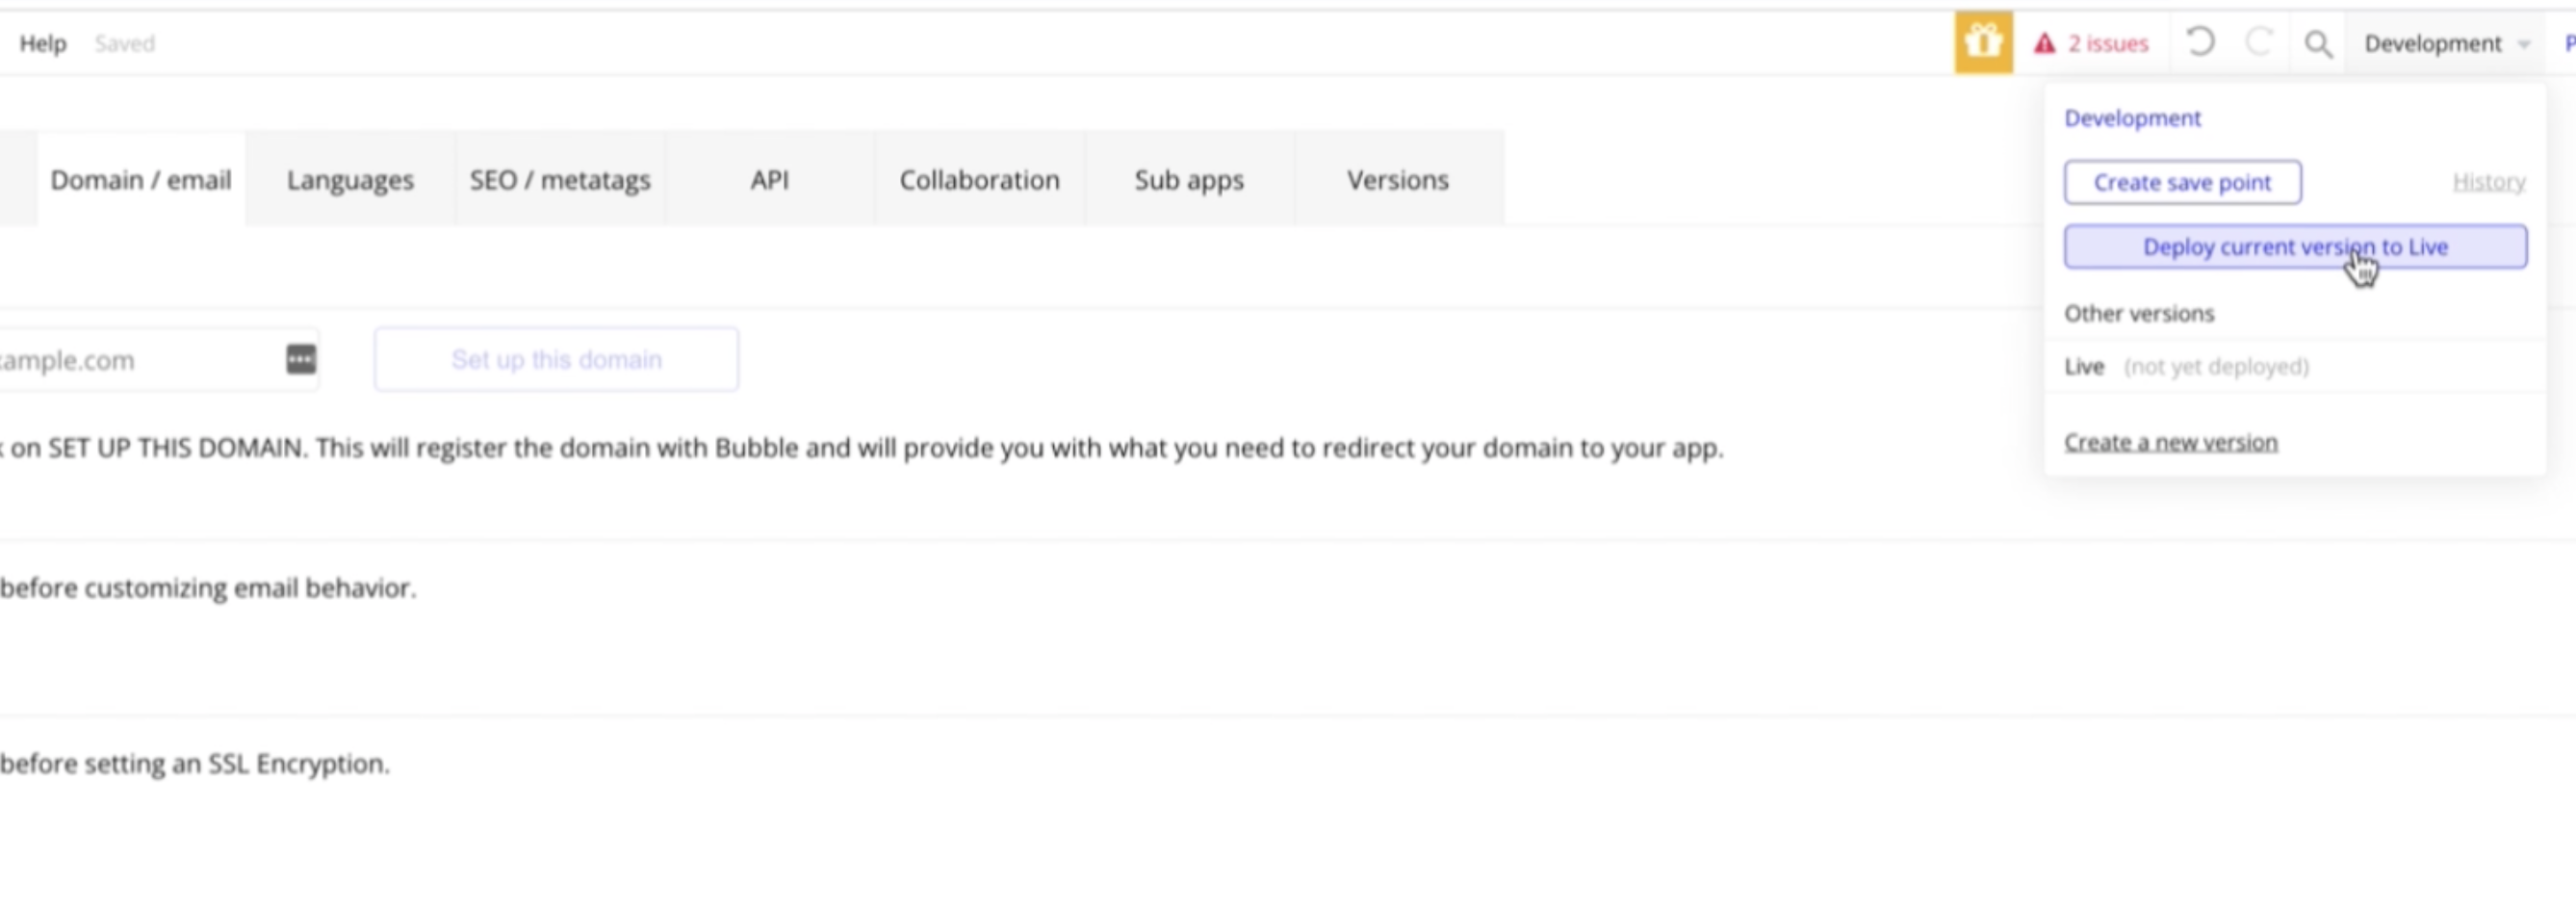Go to the SEO / metatags tab
This screenshot has height=909, width=2576.
[x=560, y=180]
